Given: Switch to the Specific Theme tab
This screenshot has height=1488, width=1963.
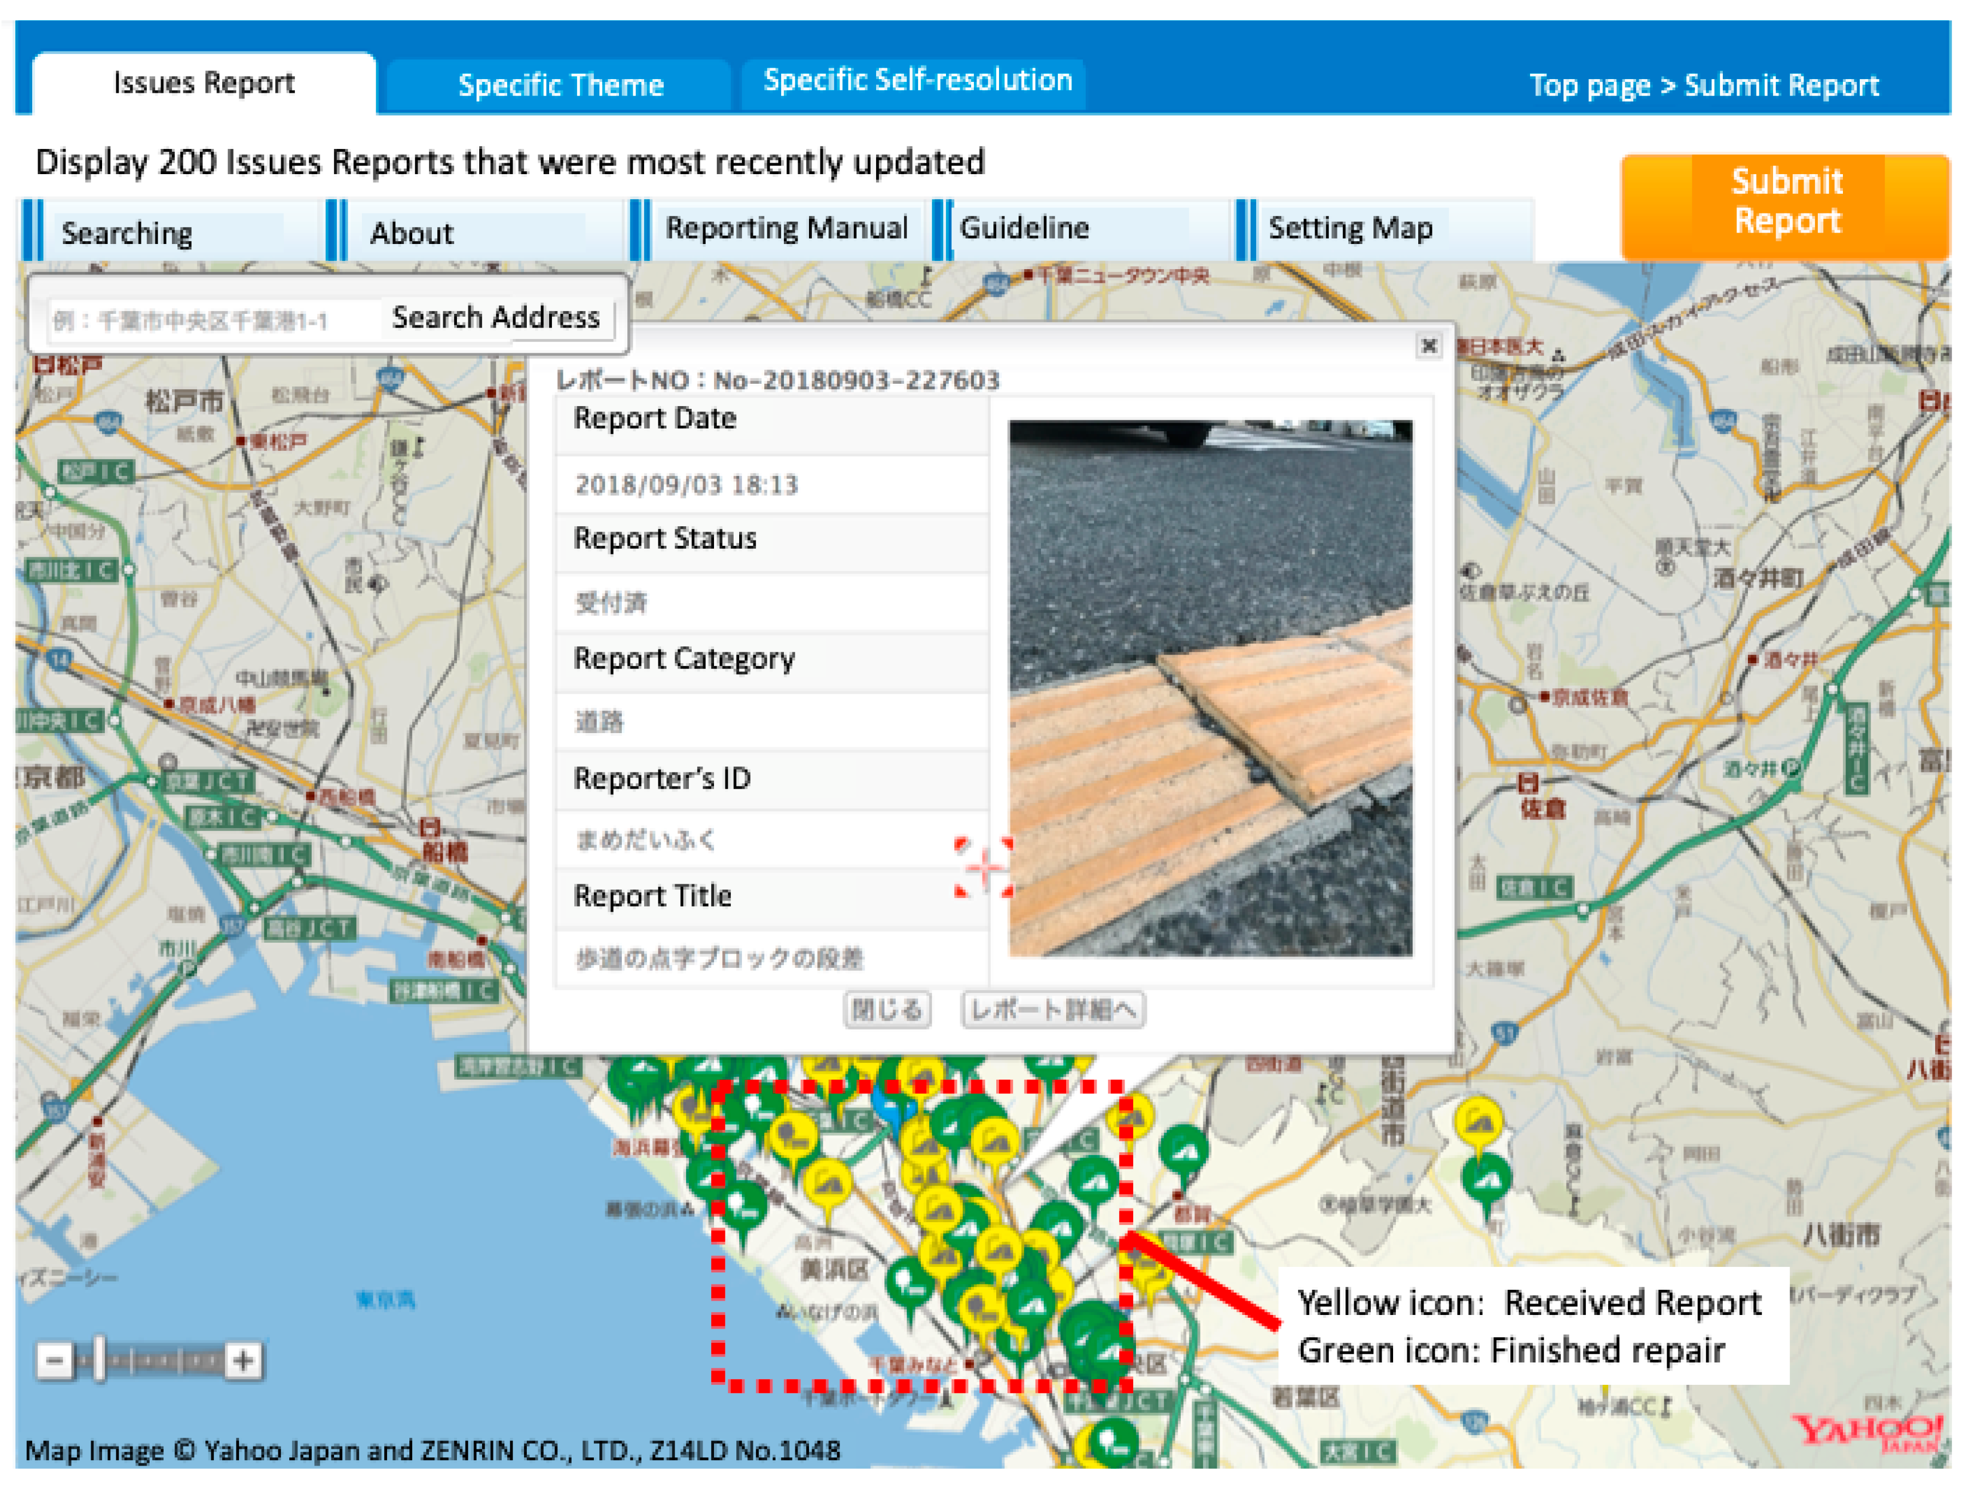Looking at the screenshot, I should tap(560, 85).
